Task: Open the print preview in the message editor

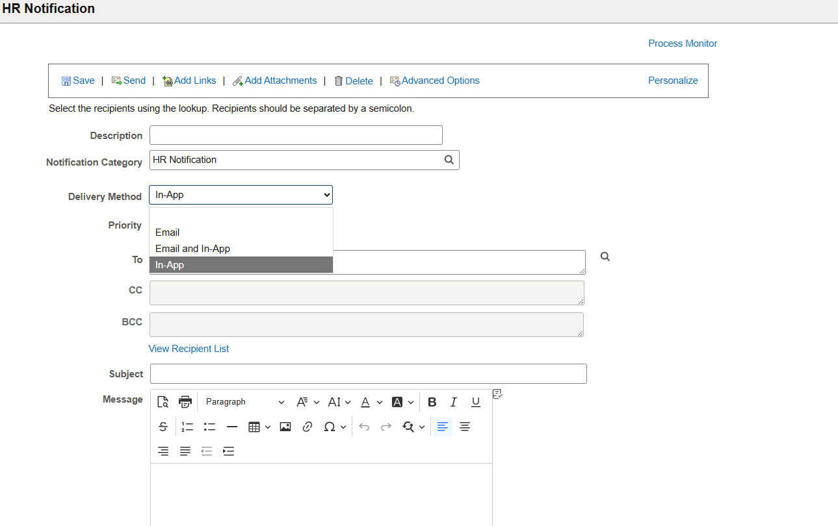Action: pyautogui.click(x=185, y=401)
